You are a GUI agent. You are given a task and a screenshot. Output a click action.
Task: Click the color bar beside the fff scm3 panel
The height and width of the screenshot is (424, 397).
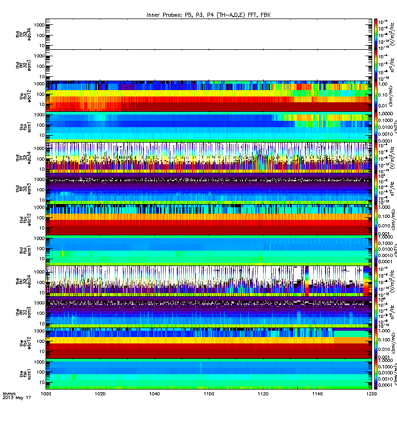(376, 312)
